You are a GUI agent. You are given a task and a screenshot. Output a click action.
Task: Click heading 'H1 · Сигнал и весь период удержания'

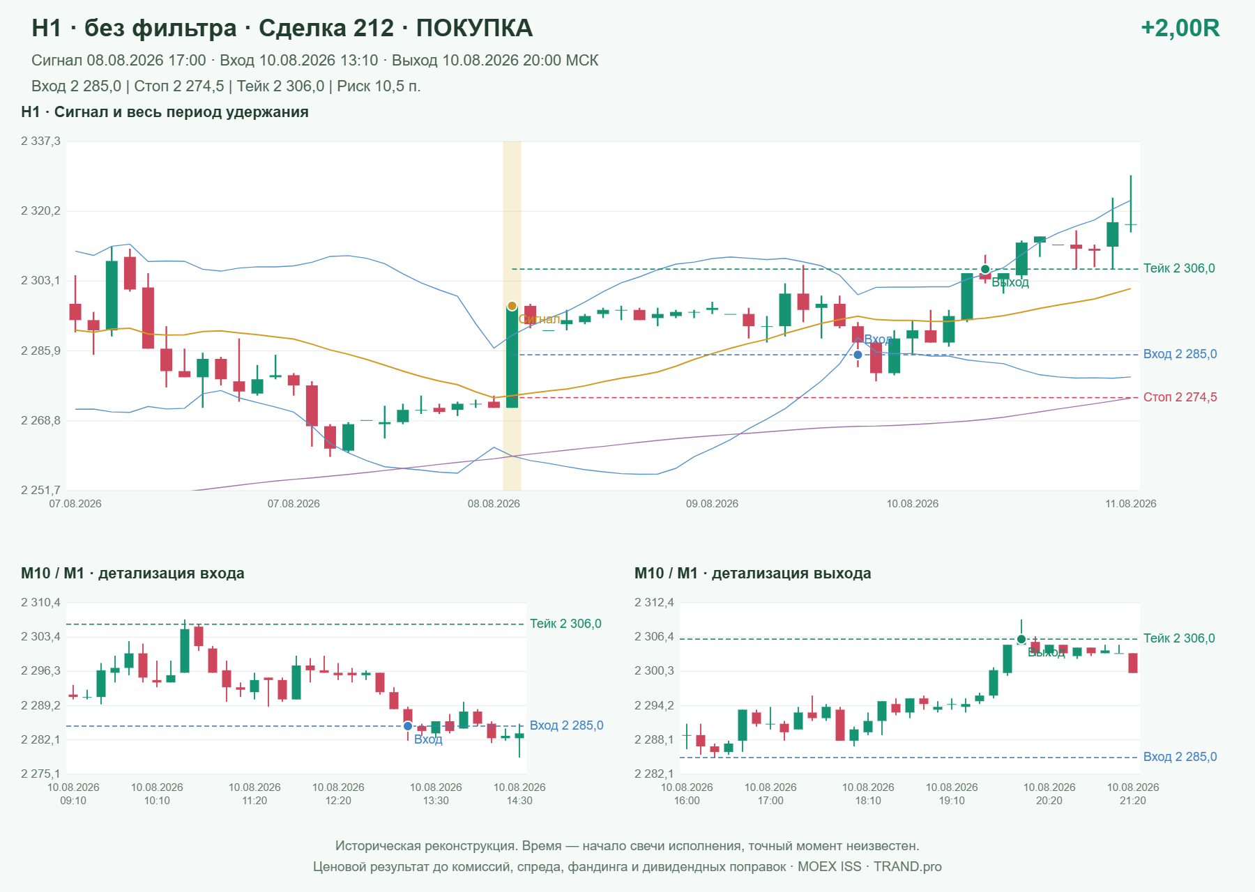165,112
